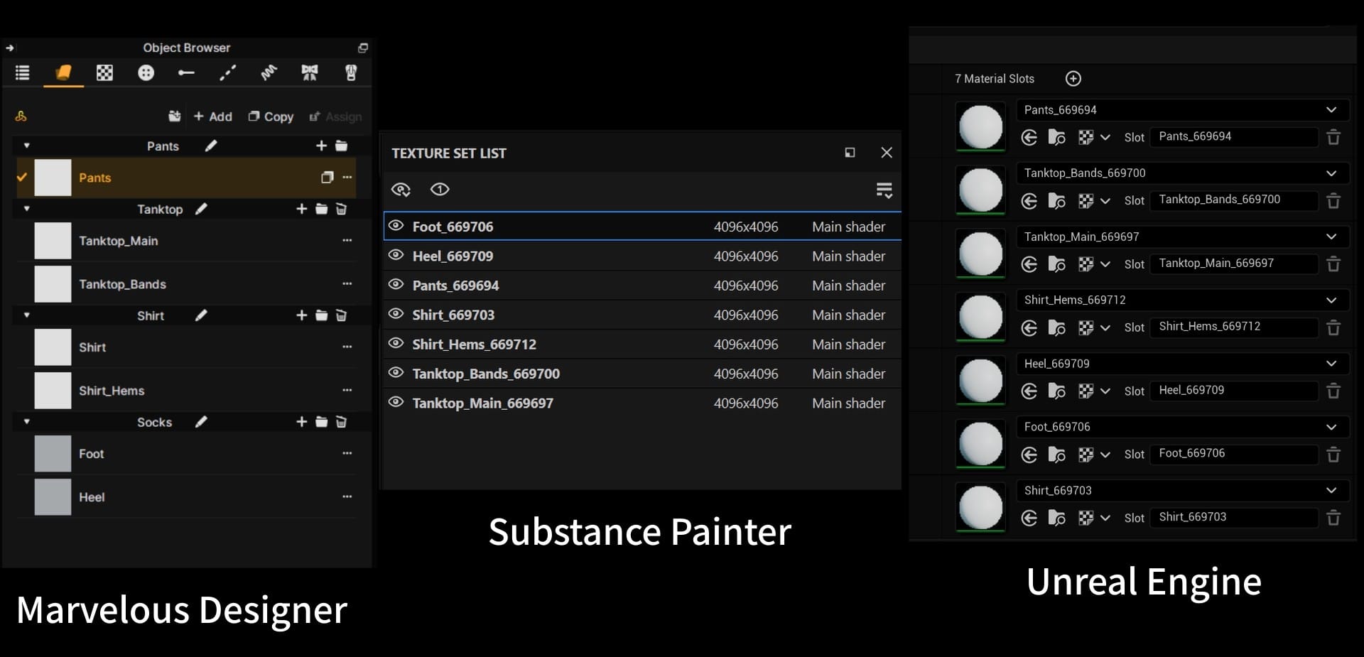Add a fabric to the Tanktop group
This screenshot has height=657, width=1364.
[301, 209]
